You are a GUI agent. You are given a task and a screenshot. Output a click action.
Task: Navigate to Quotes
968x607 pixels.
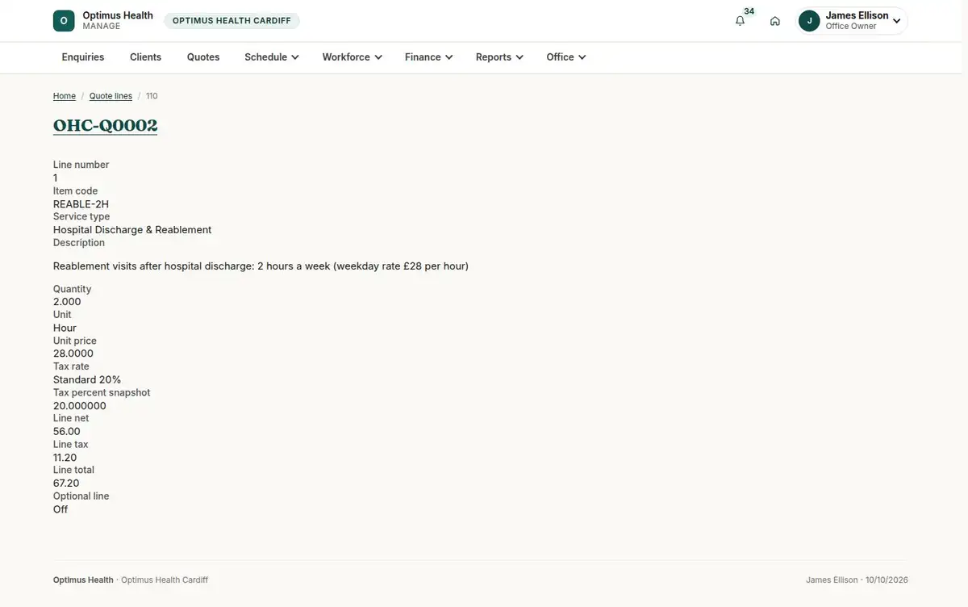coord(203,57)
